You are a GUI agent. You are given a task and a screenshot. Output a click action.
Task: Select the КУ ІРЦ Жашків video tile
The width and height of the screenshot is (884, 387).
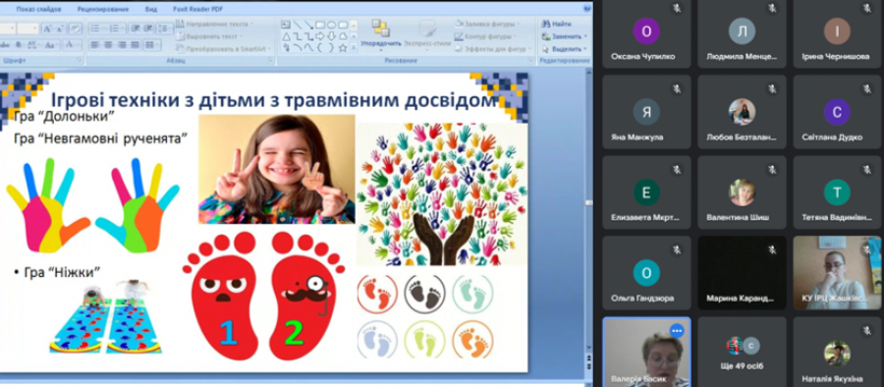click(x=837, y=272)
